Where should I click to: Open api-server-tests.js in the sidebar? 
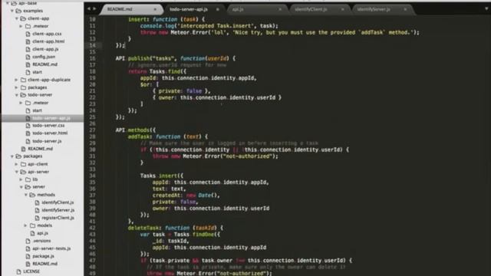pyautogui.click(x=51, y=248)
